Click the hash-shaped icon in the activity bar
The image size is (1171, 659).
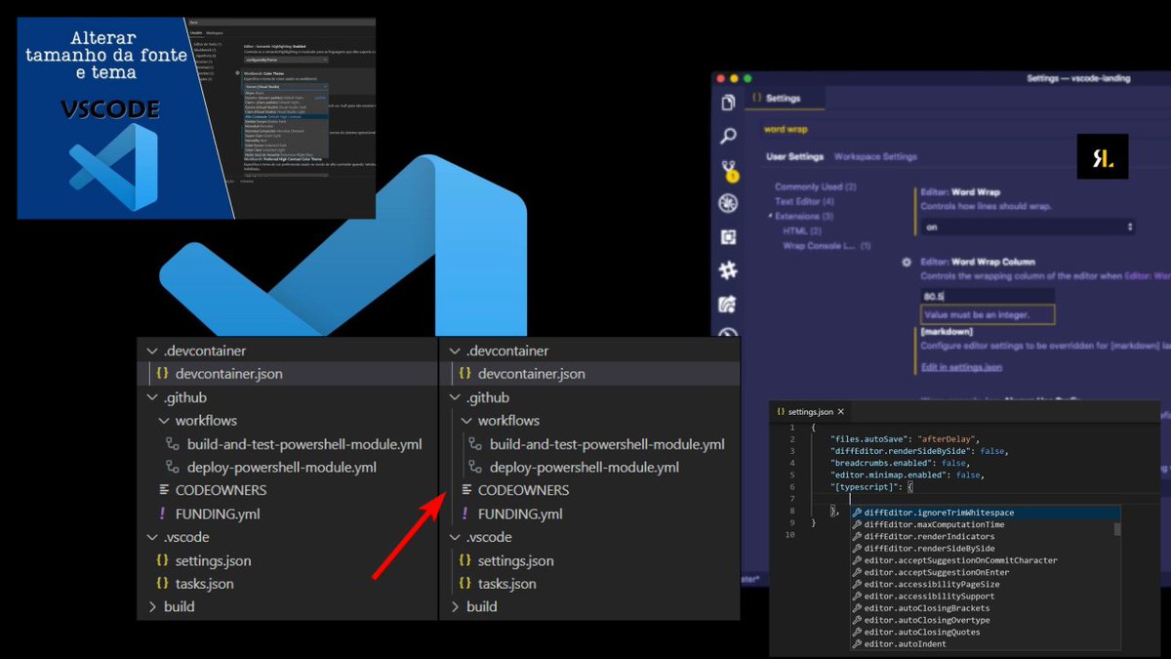(728, 270)
